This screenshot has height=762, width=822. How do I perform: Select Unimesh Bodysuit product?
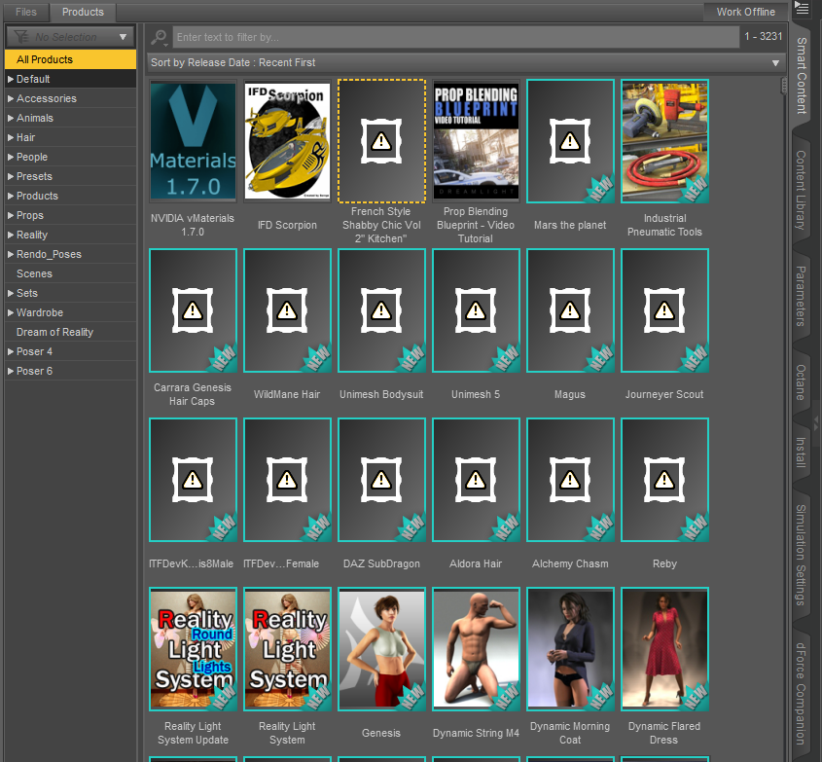click(x=381, y=310)
